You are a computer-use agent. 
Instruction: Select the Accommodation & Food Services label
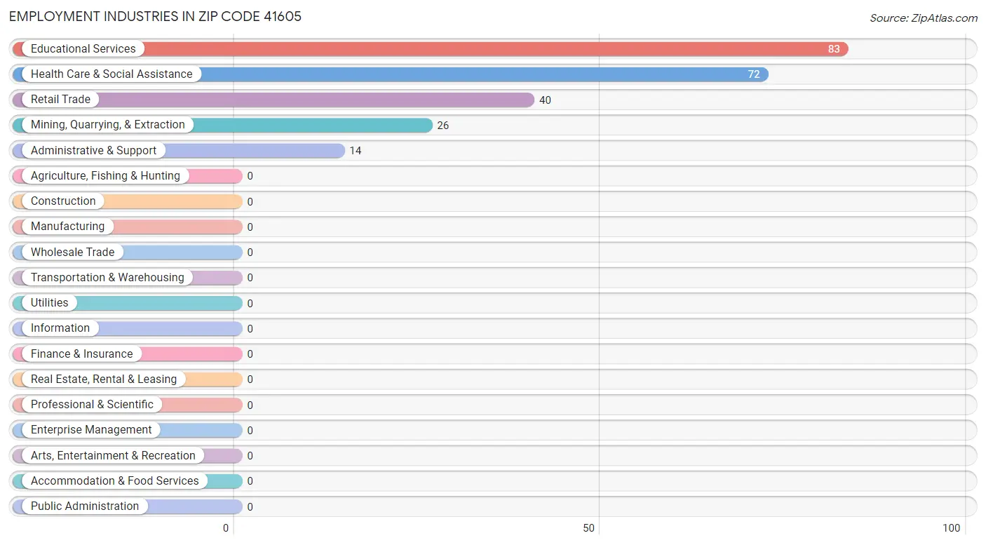tap(115, 480)
